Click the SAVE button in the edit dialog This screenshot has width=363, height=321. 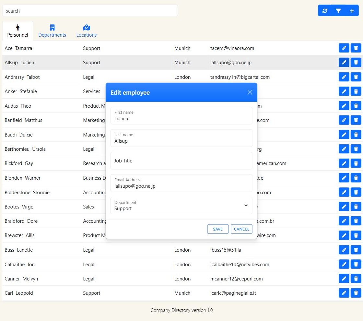point(217,229)
